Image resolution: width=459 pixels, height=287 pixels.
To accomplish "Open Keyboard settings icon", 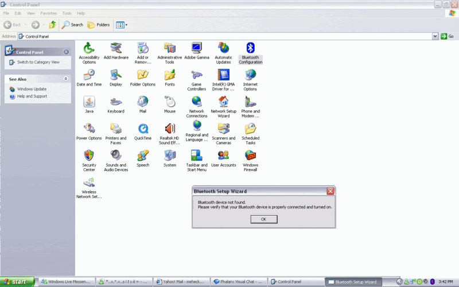I will coord(116,105).
